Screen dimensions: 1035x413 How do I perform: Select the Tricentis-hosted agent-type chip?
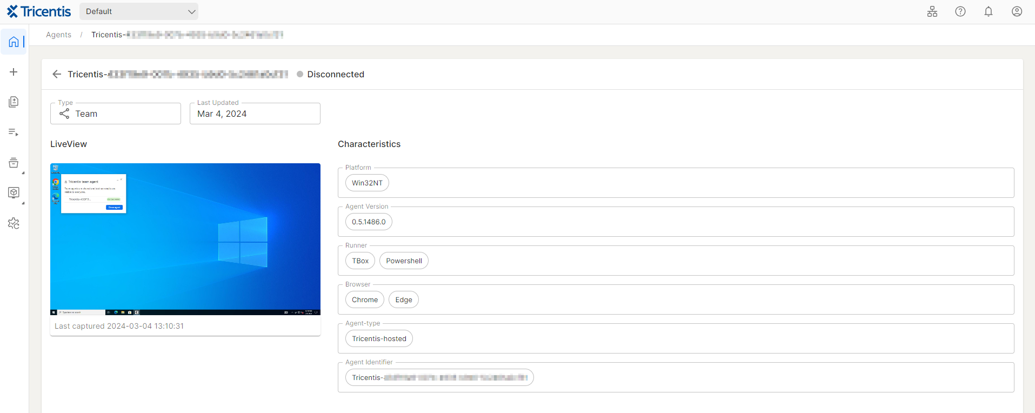point(379,338)
